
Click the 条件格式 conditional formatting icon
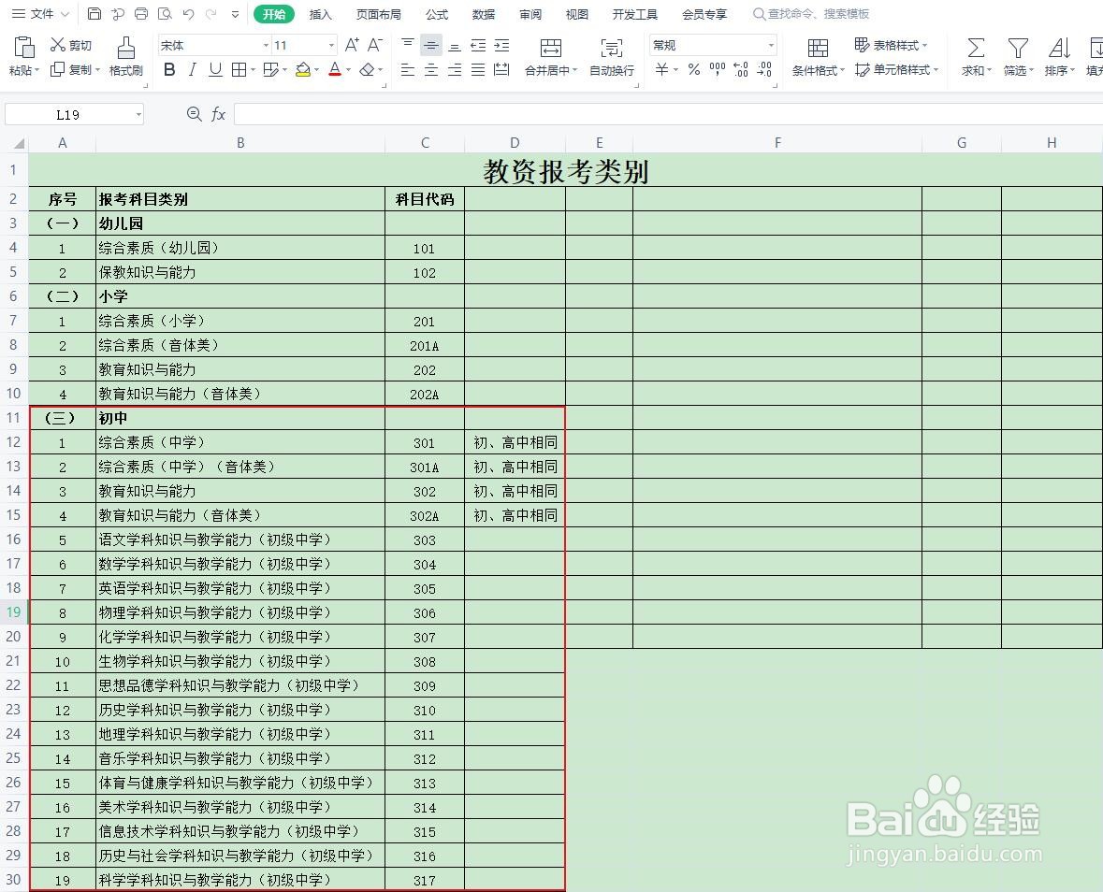817,54
